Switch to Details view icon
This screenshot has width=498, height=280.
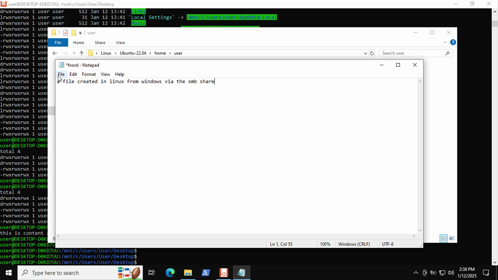coord(444,238)
